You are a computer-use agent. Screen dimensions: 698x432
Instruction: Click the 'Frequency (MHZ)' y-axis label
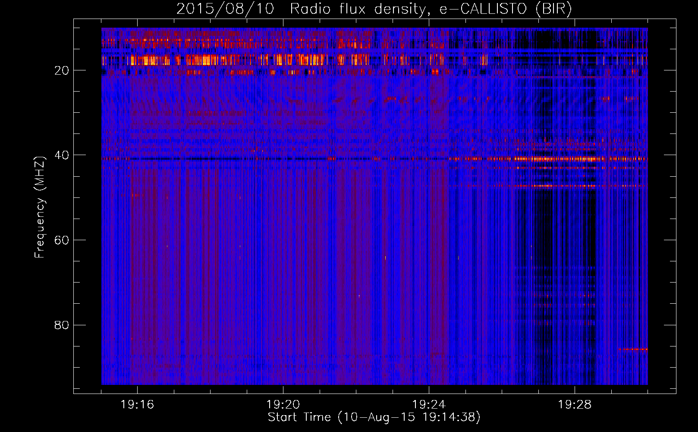40,207
